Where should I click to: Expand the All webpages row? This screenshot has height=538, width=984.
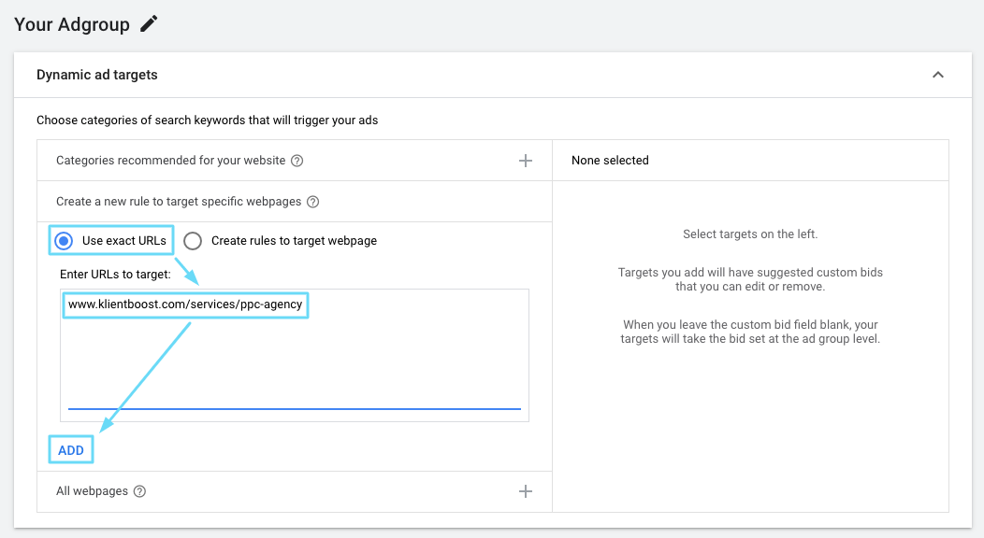(526, 491)
